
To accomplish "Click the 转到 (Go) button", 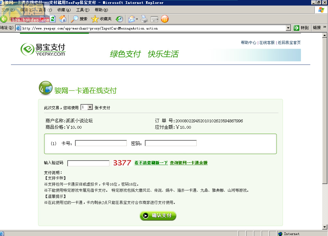I will point(301,28).
